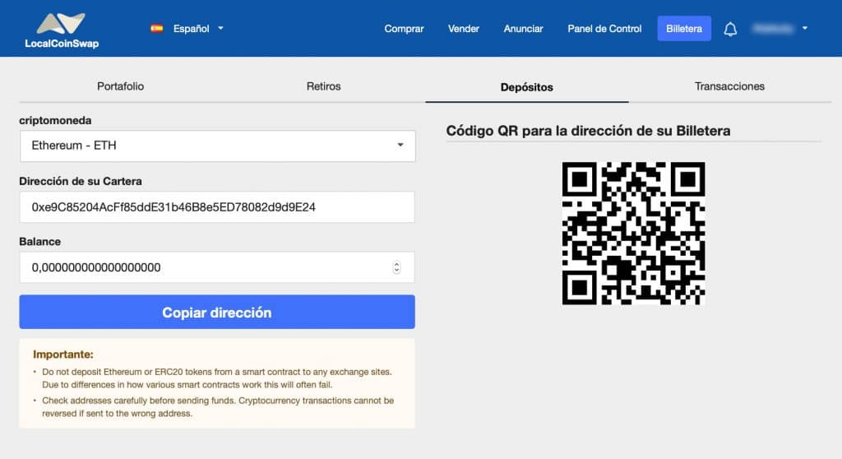Click the blurred username in header
This screenshot has height=459, width=842.
773,29
